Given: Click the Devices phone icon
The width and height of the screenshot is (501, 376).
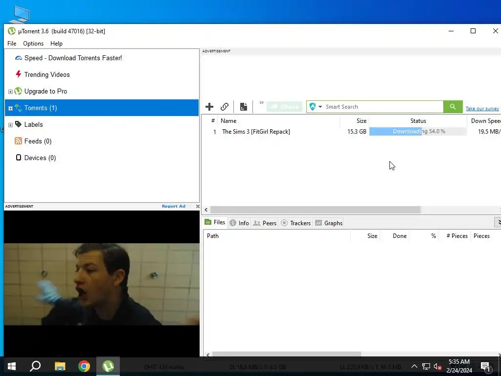Looking at the screenshot, I should pos(19,158).
